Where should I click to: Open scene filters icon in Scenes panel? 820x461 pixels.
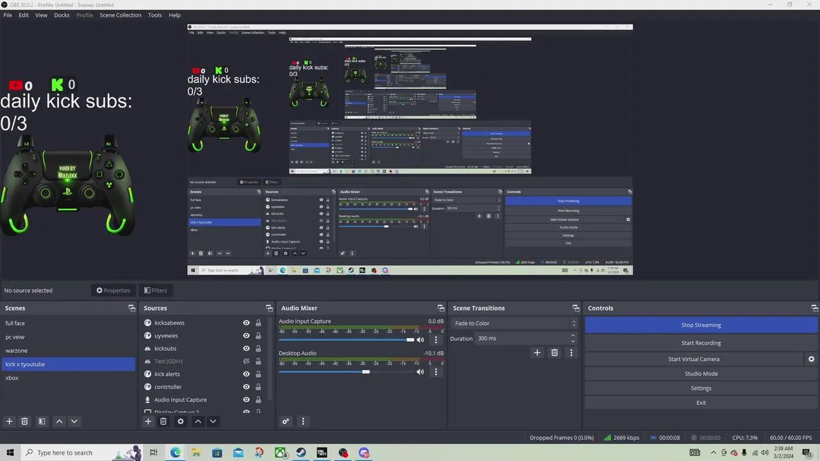[42, 421]
